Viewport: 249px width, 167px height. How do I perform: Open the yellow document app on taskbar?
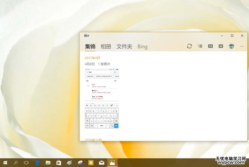click(91, 163)
